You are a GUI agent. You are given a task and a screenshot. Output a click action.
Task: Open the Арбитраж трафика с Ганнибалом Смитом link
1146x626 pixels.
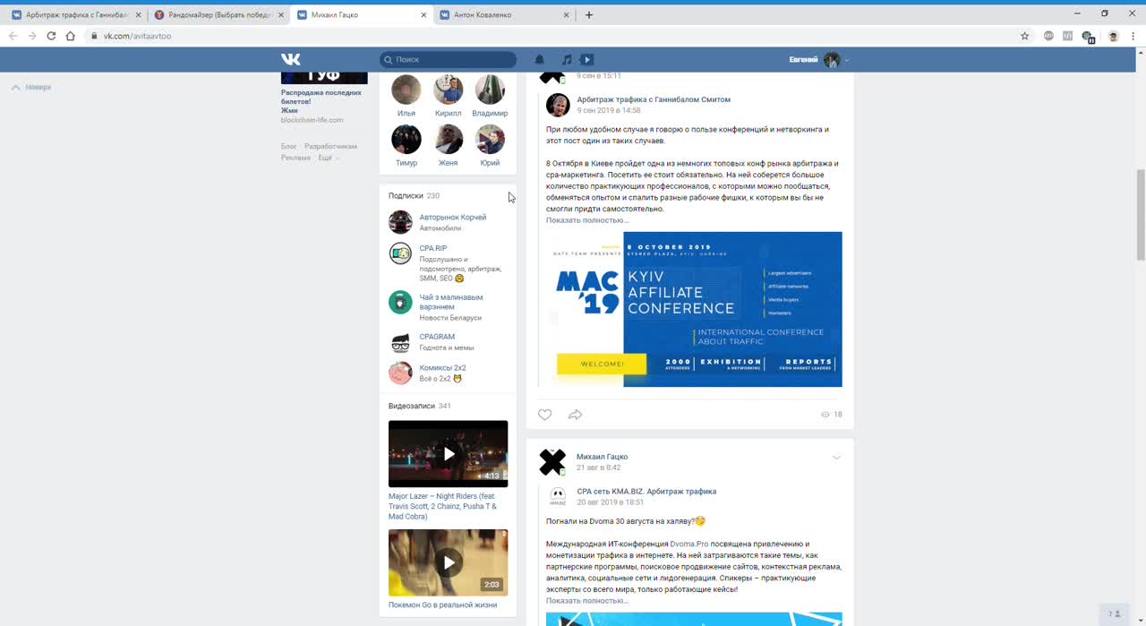[x=654, y=99]
